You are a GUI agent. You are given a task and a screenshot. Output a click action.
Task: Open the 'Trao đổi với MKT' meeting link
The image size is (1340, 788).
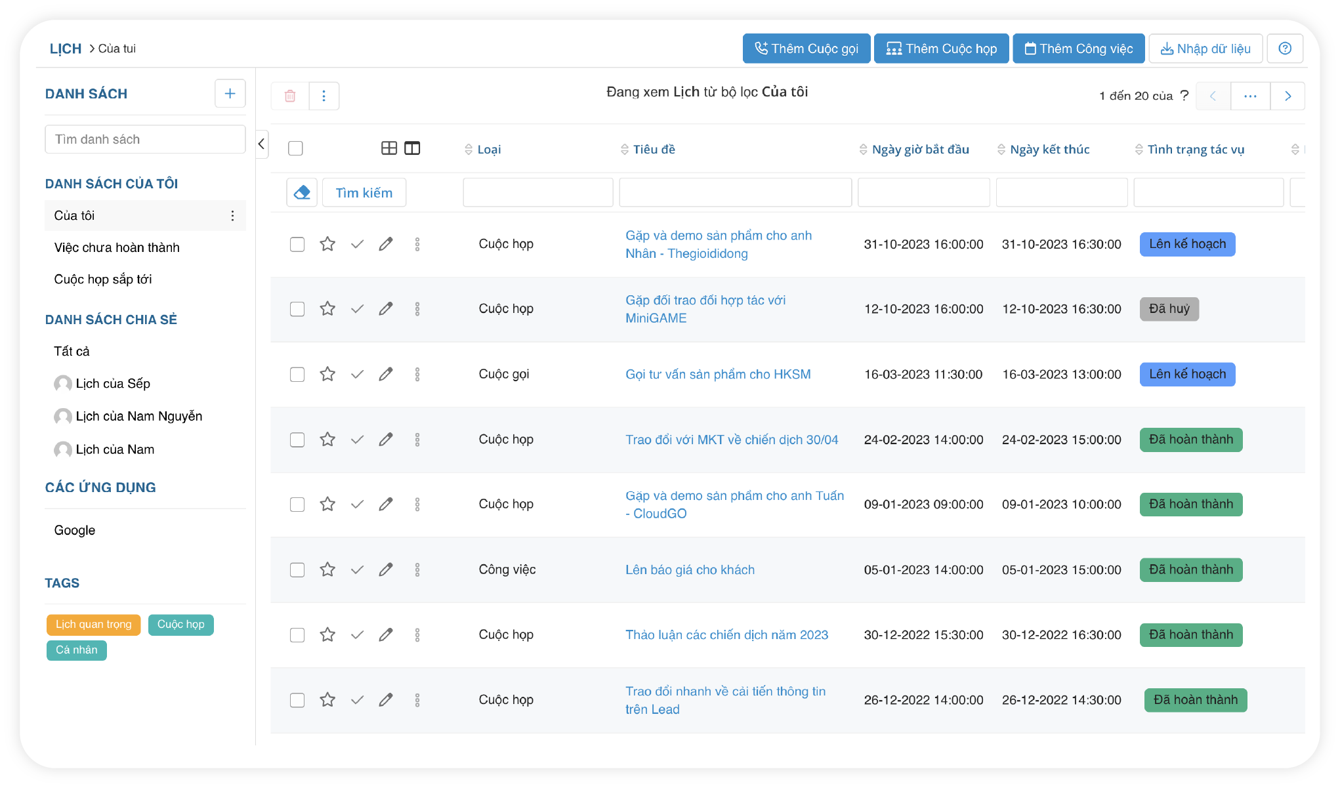click(x=731, y=440)
